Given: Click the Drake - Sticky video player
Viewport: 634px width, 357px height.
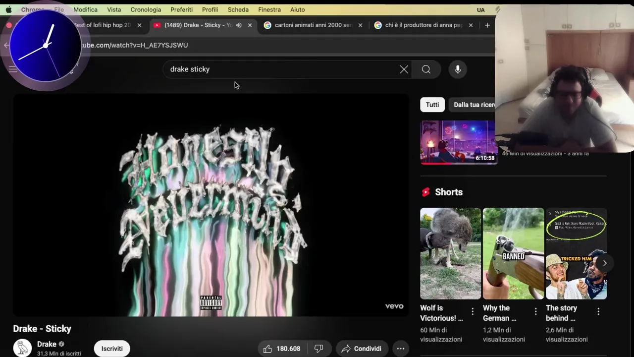Looking at the screenshot, I should pyautogui.click(x=211, y=205).
